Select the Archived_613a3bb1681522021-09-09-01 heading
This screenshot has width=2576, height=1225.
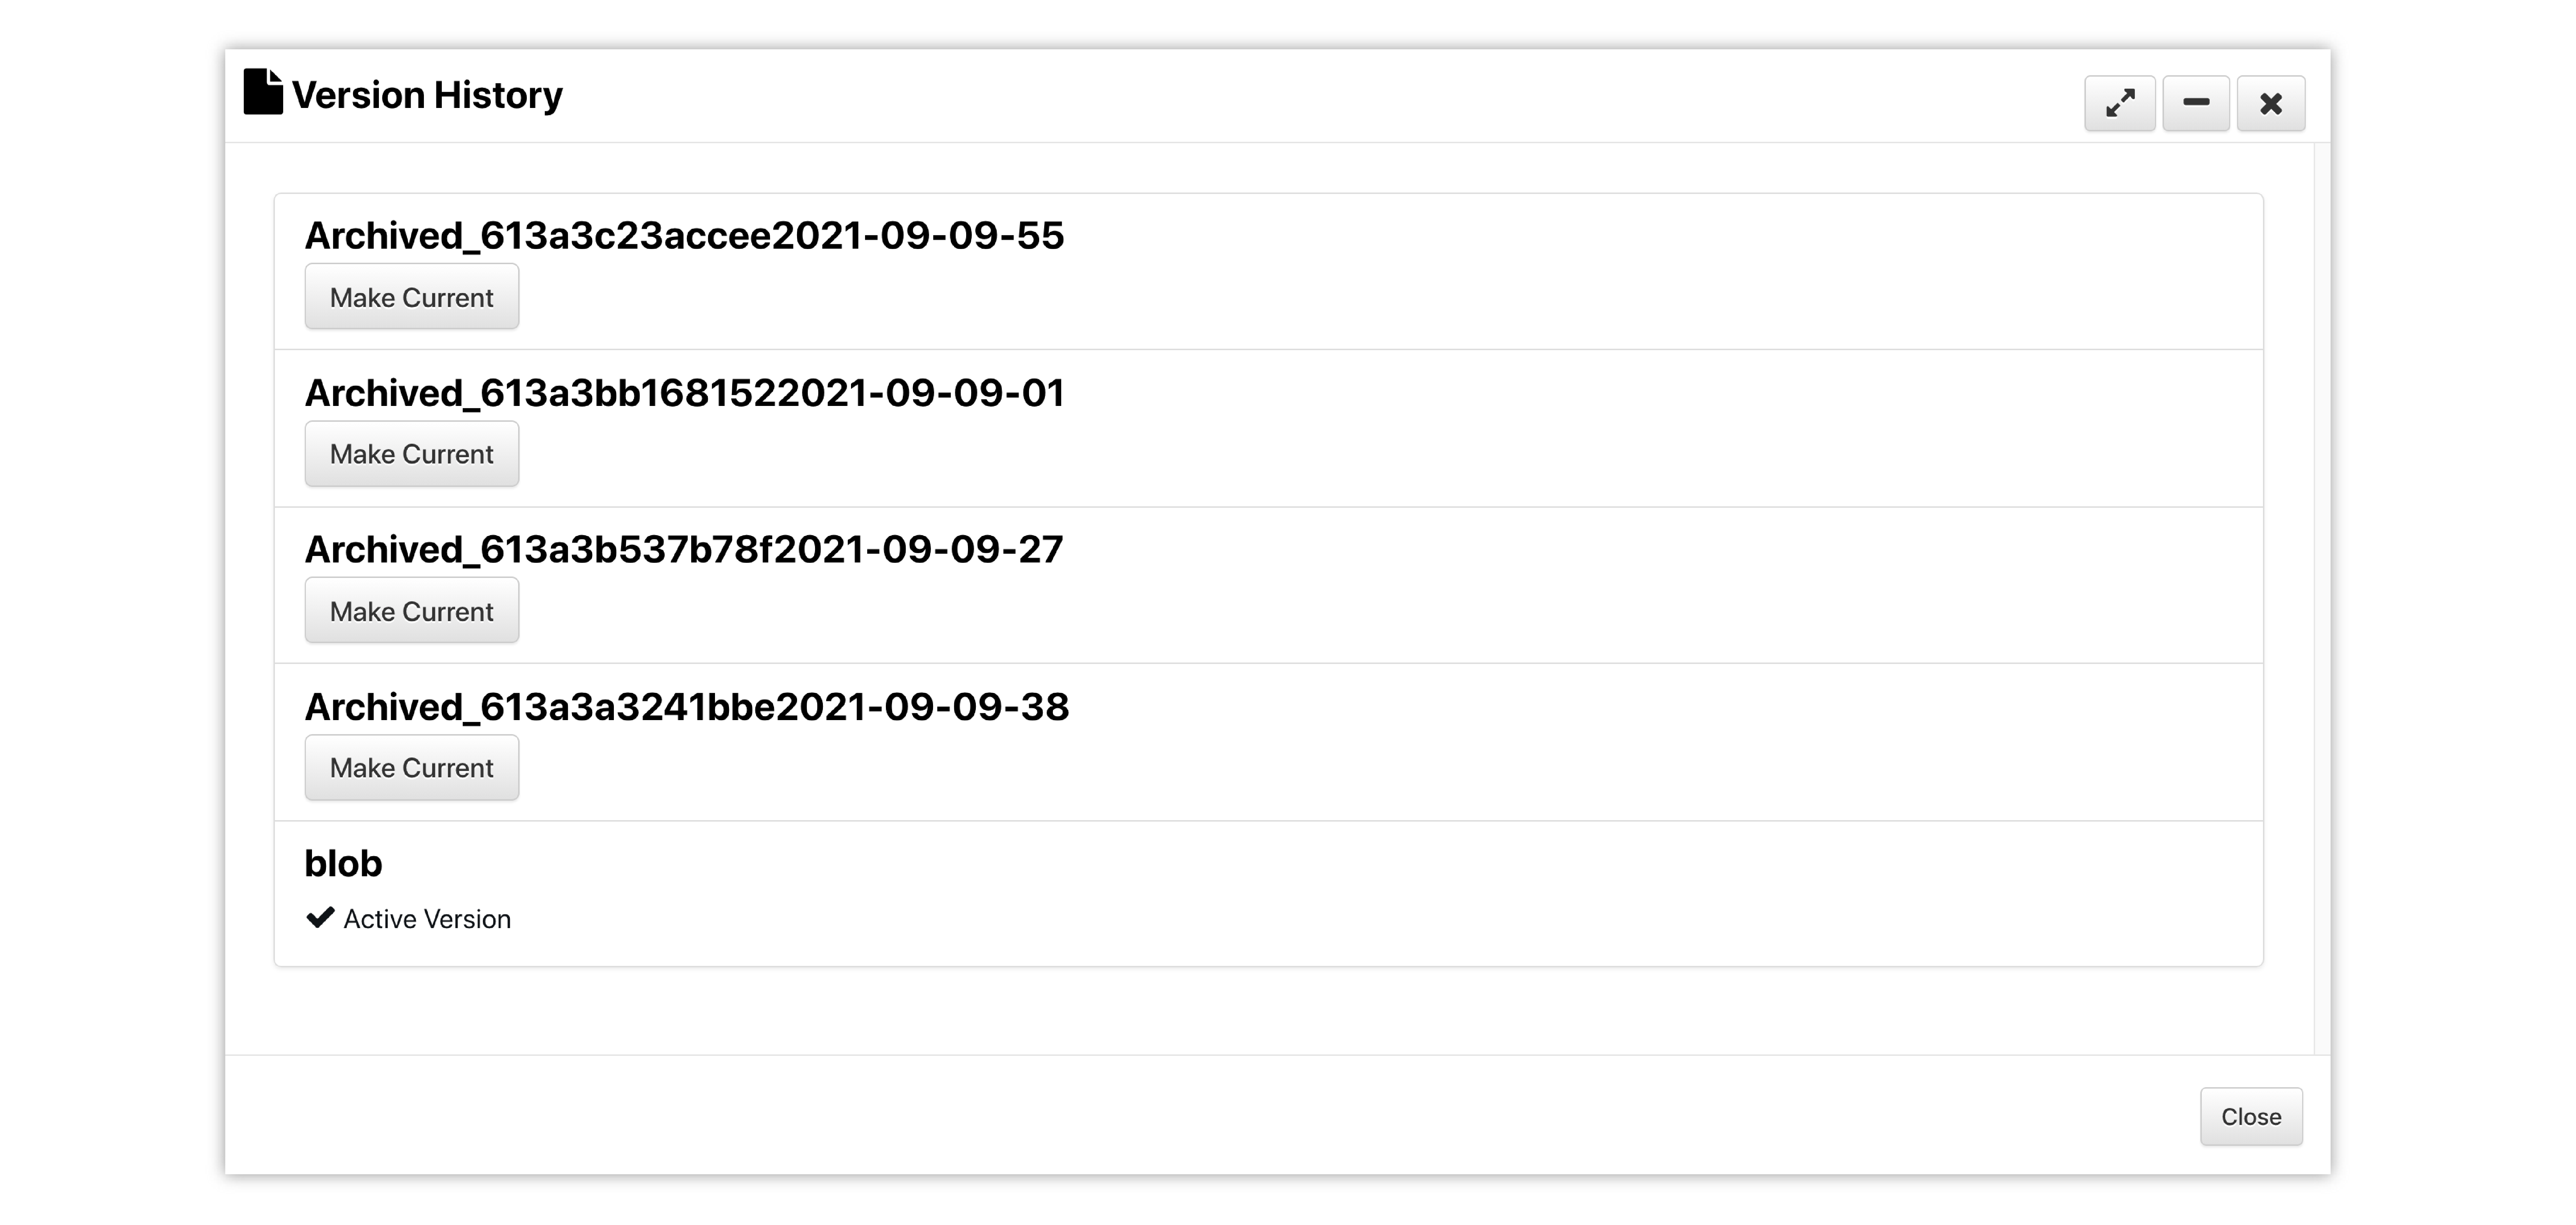[x=684, y=393]
